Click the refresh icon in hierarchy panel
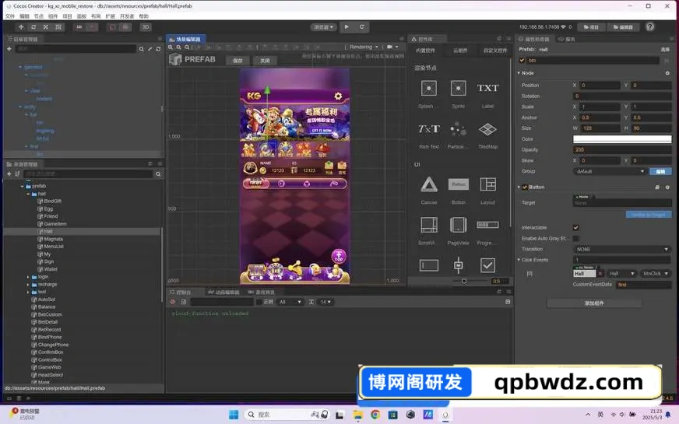The width and height of the screenshot is (679, 424). coord(158,49)
